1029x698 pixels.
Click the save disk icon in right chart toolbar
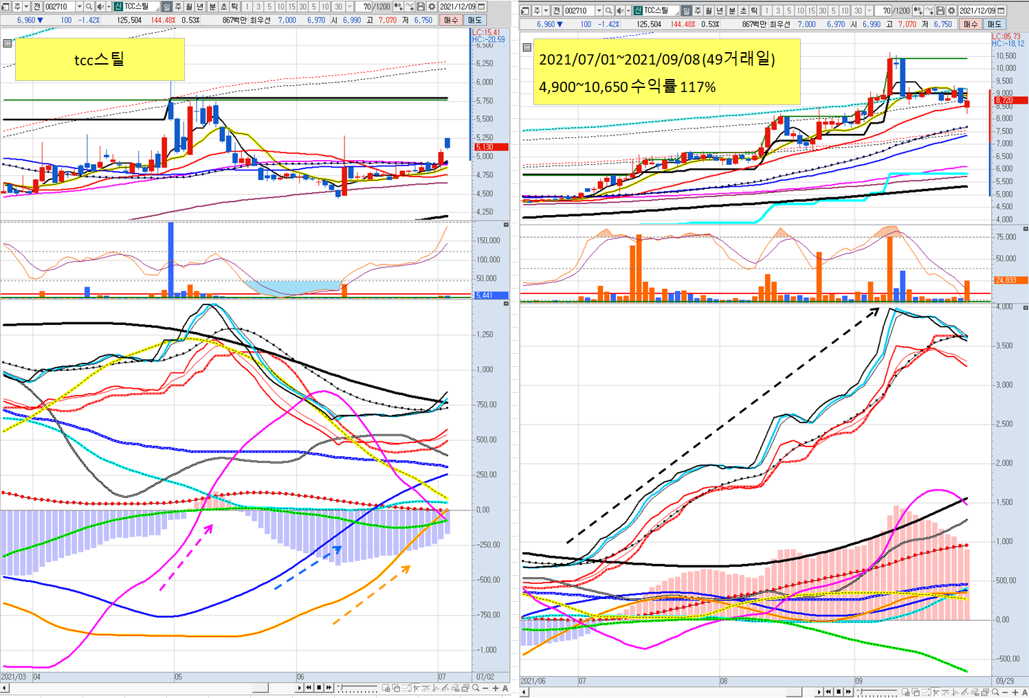coord(940,11)
